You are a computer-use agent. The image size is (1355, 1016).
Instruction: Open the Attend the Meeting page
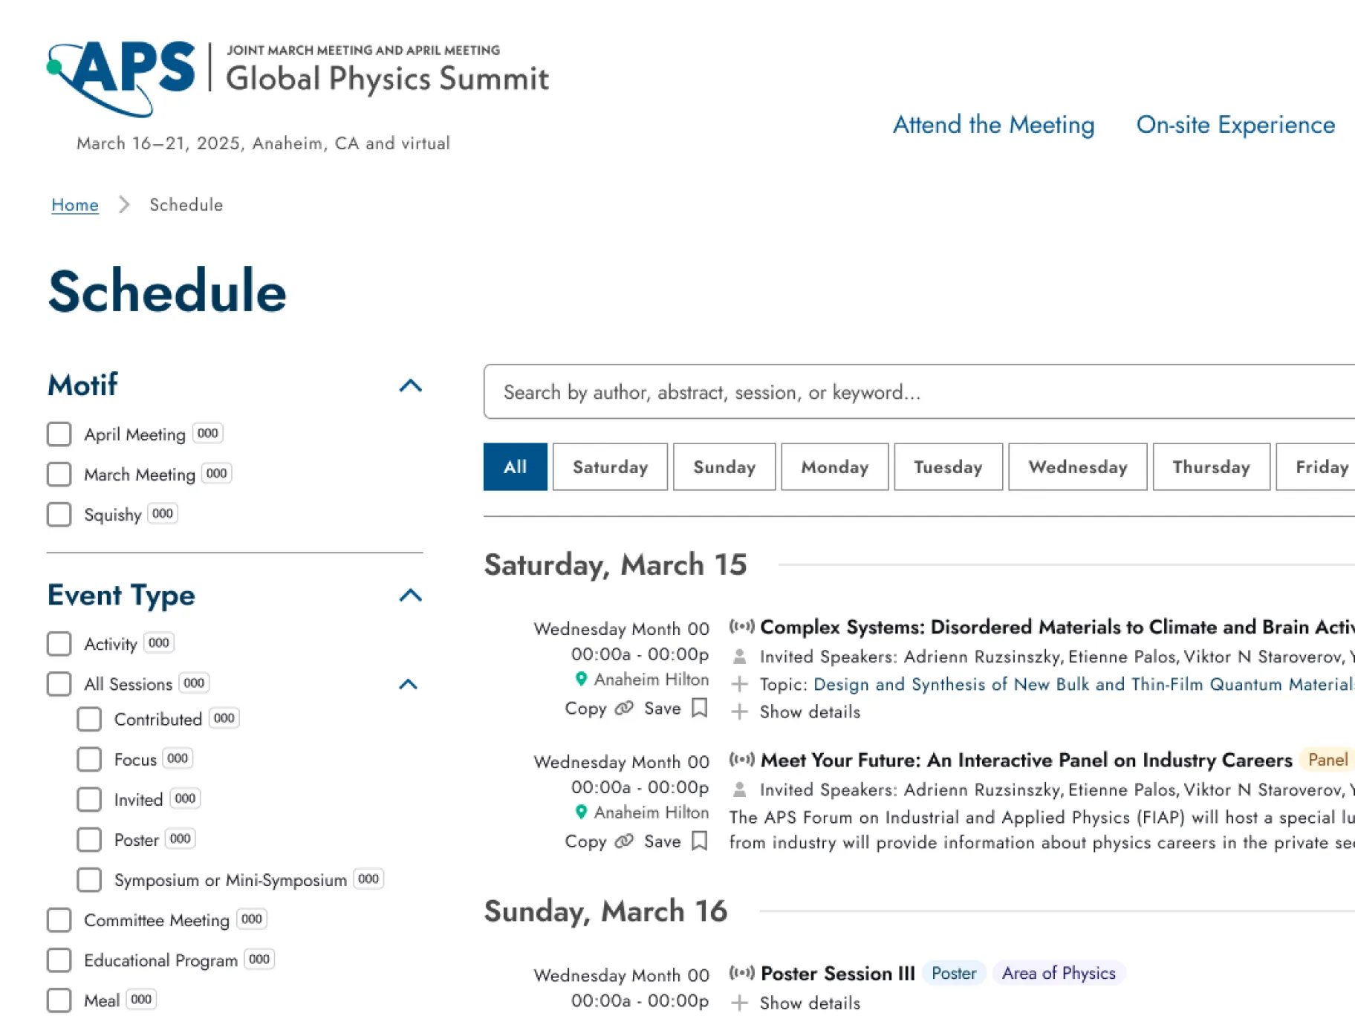point(993,125)
